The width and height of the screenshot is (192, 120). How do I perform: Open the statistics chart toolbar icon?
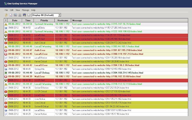coord(15,15)
